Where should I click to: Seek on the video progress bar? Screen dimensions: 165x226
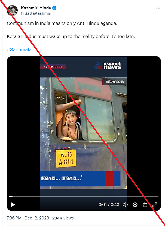(84, 196)
